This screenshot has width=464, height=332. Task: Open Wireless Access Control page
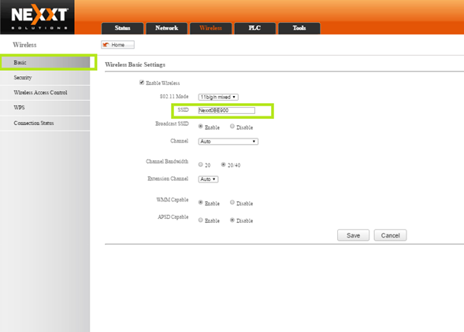45,93
